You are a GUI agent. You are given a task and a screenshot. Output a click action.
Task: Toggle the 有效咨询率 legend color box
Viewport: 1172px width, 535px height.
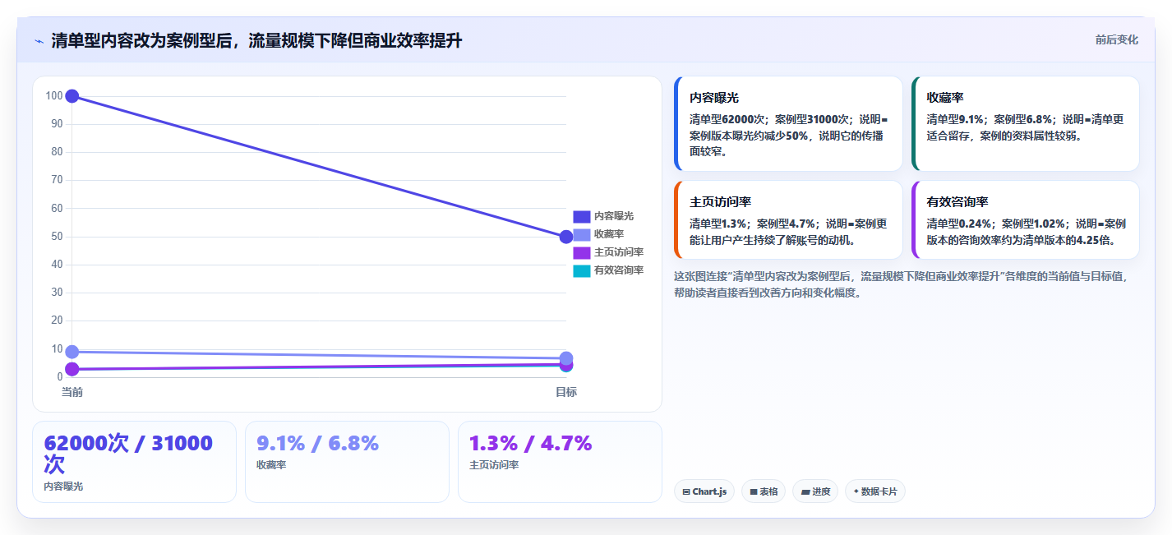(582, 270)
